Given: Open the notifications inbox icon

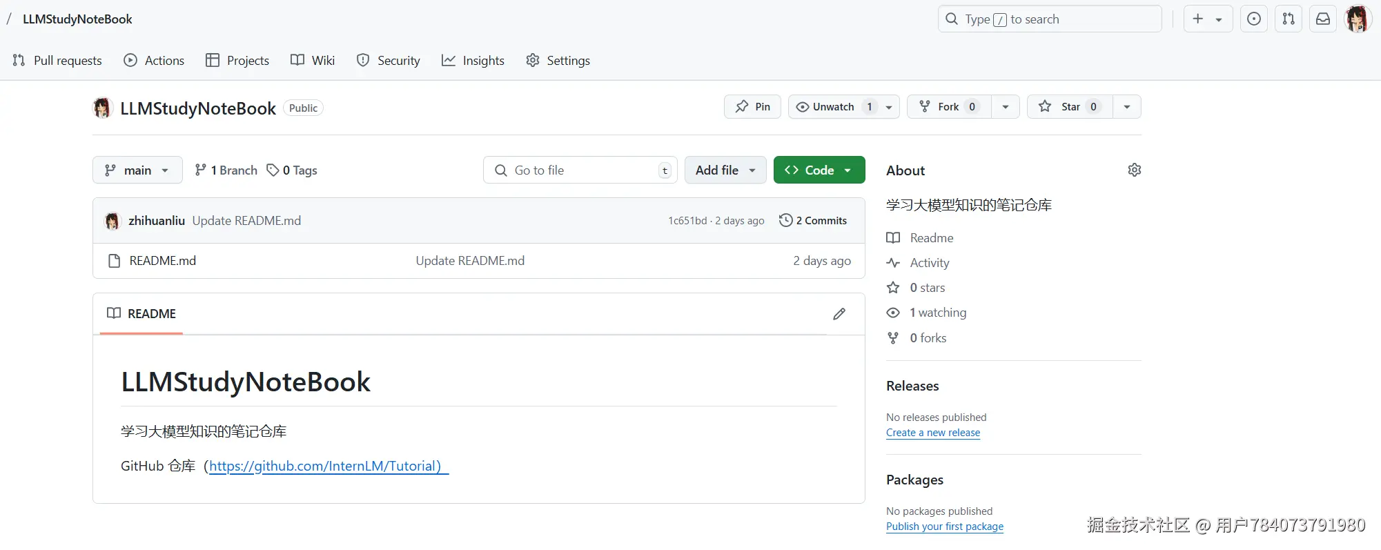Looking at the screenshot, I should click(x=1322, y=19).
